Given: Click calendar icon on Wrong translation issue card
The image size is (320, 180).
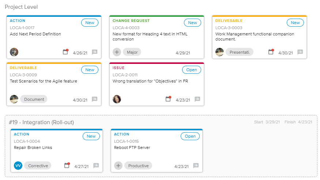Looking at the screenshot, I should [x=168, y=99].
